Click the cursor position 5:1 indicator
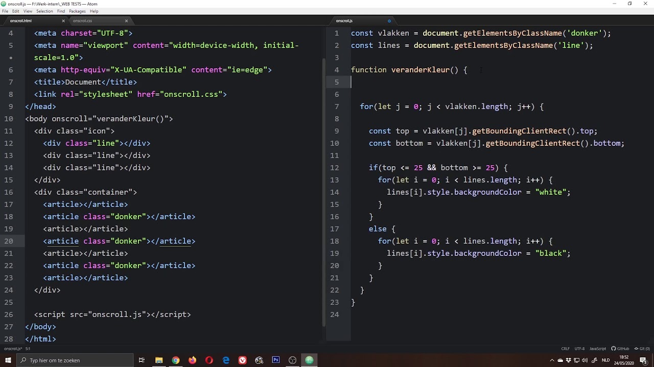 [28, 349]
